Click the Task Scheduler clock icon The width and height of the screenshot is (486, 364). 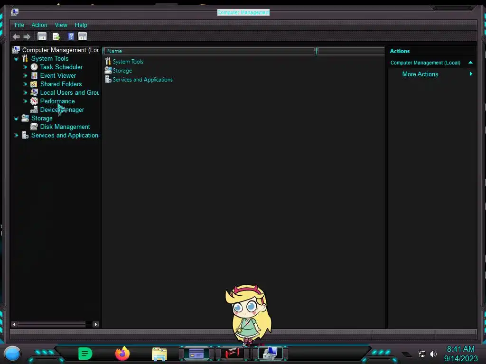[x=34, y=67]
